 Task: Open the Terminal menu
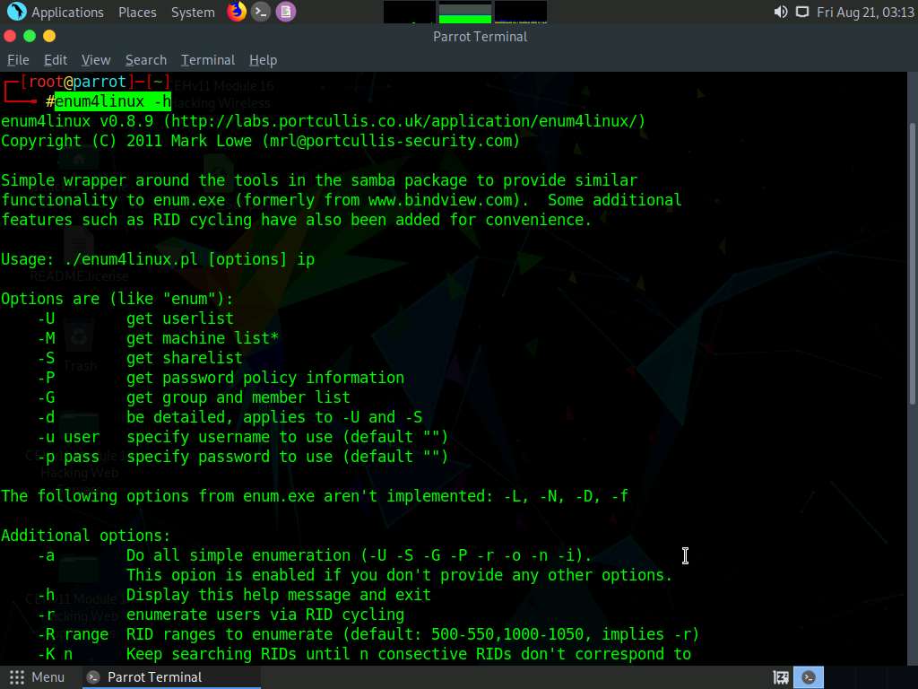point(208,60)
